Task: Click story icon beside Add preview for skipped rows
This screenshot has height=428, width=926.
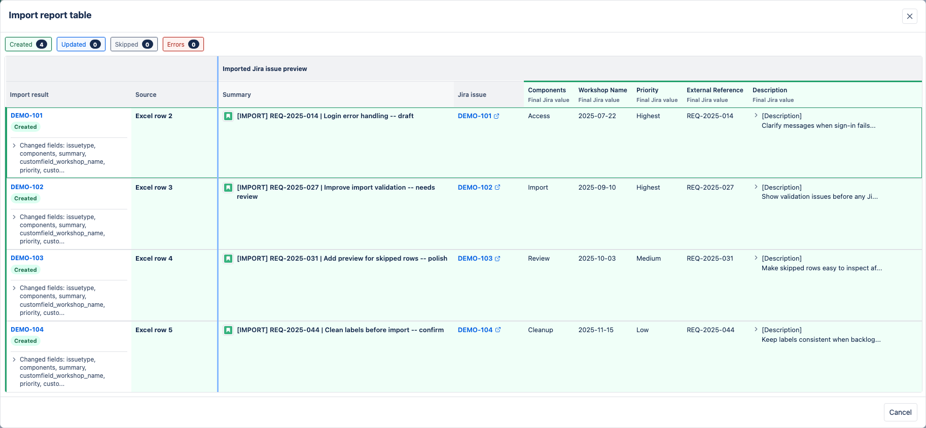Action: pos(228,259)
